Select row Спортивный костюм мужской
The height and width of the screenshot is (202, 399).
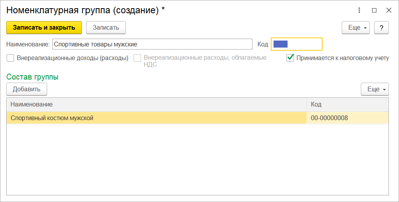198,118
